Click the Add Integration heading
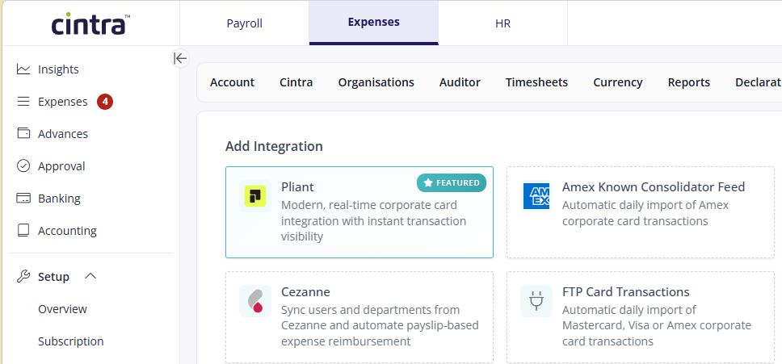This screenshot has height=364, width=782. (x=274, y=146)
